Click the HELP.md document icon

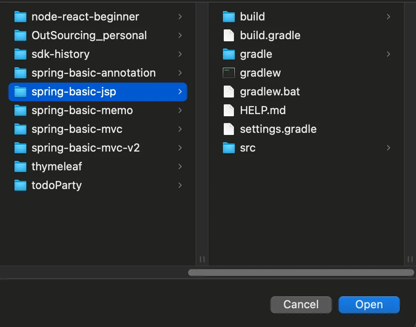click(x=229, y=110)
